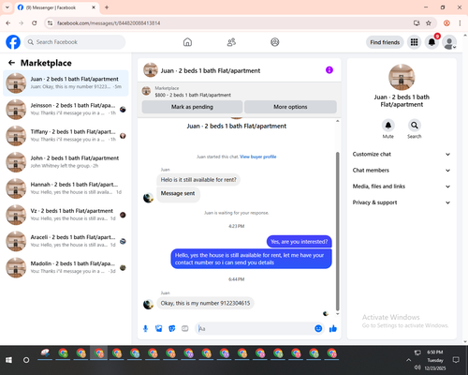Attach a file with the photo icon
Viewport: 468px width, 375px height.
[x=158, y=328]
